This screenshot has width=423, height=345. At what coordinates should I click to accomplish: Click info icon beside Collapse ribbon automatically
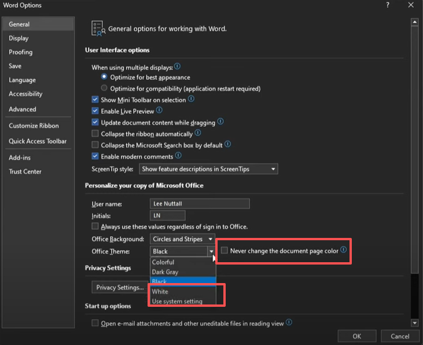198,133
